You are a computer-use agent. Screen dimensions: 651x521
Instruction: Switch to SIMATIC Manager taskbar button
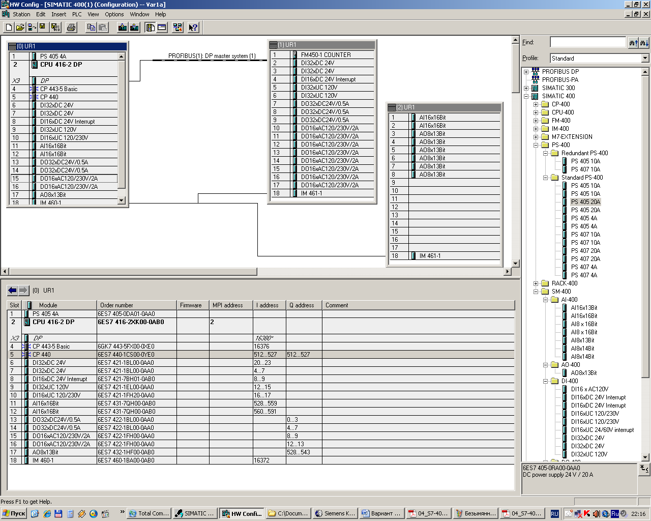pyautogui.click(x=195, y=513)
